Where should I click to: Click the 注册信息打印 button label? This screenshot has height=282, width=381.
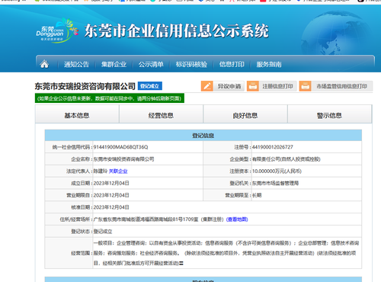pyautogui.click(x=277, y=86)
